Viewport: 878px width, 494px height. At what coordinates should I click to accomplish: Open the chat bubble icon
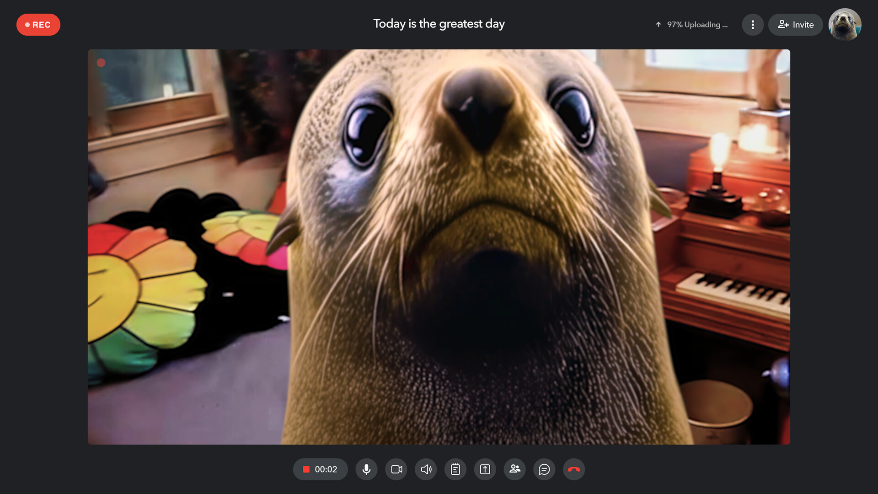click(544, 469)
